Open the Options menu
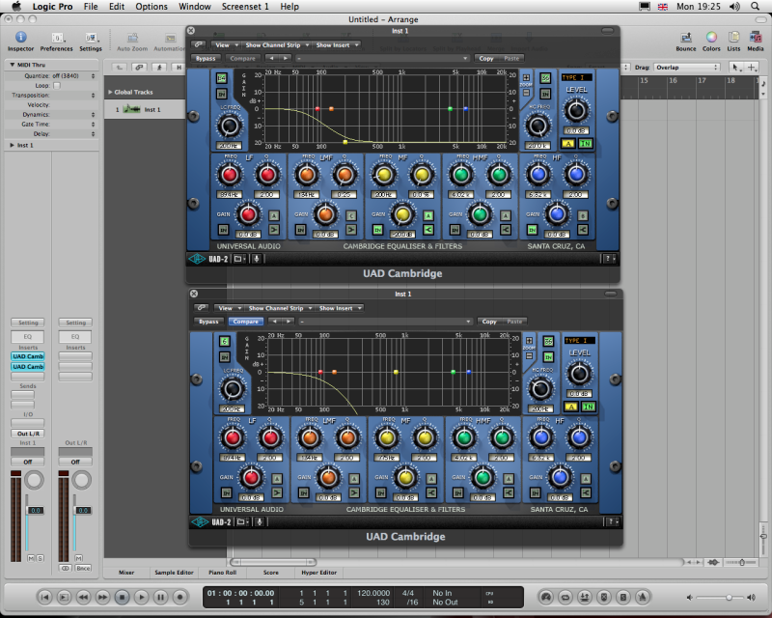The height and width of the screenshot is (618, 772). click(x=152, y=7)
